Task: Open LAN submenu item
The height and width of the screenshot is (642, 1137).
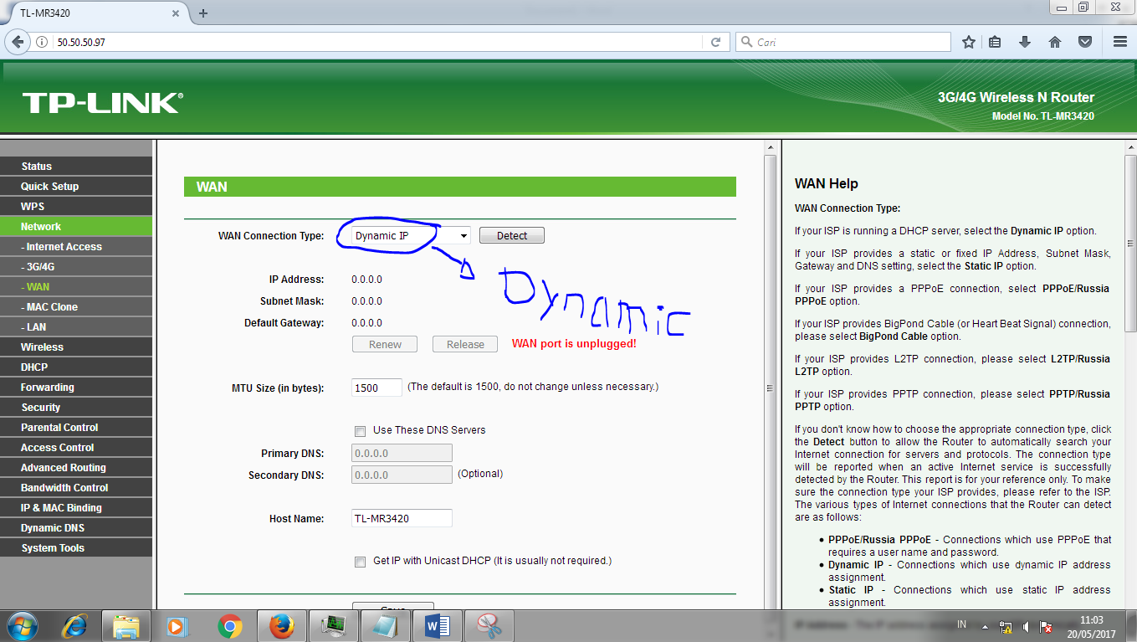Action: [76, 326]
